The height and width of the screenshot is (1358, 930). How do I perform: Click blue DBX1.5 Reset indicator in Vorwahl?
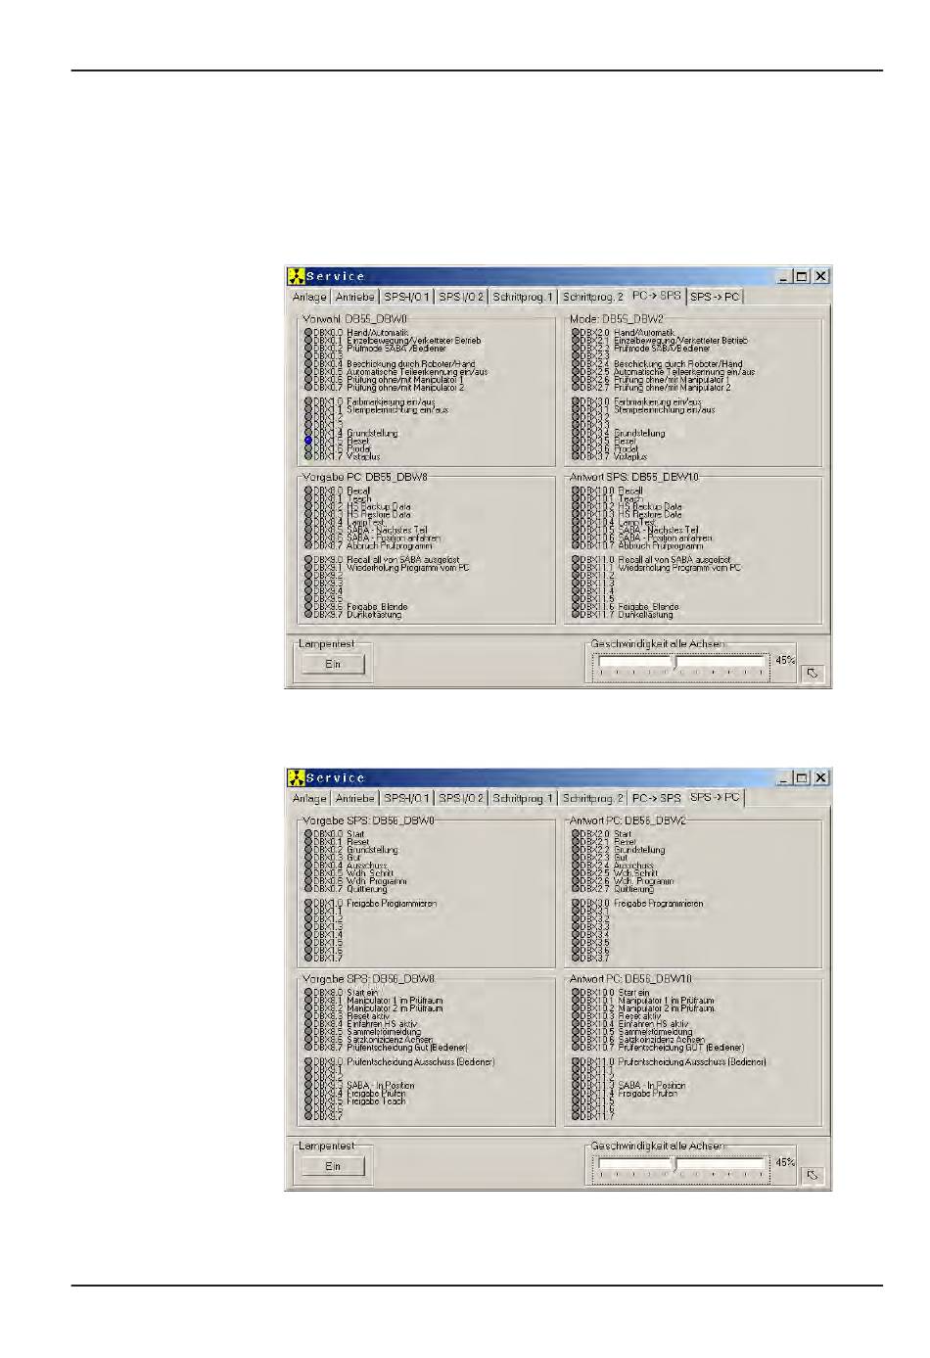tap(308, 442)
